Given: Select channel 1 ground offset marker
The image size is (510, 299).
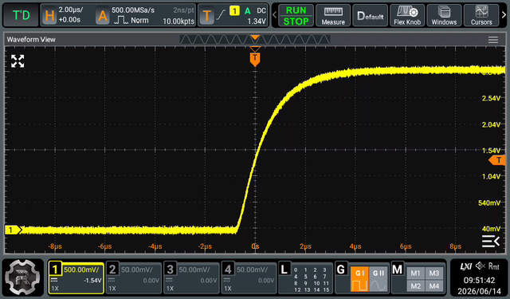Looking at the screenshot, I should click(x=13, y=230).
